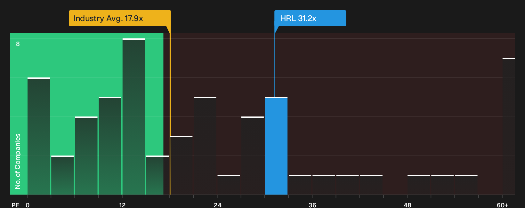Click the dark bar just before PE 24
The height and width of the screenshot is (208, 525).
(205, 146)
